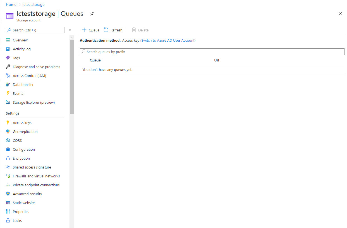Click the Events lightning bolt icon
This screenshot has width=347, height=228.
tap(8, 93)
